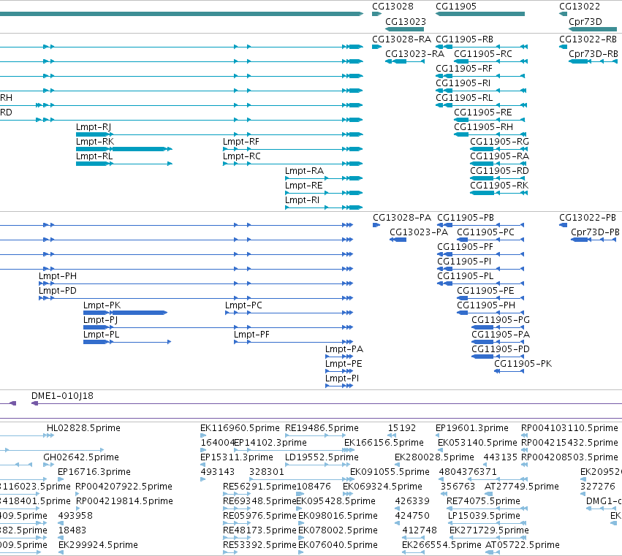Click protein CG13023-PA label

(x=419, y=232)
